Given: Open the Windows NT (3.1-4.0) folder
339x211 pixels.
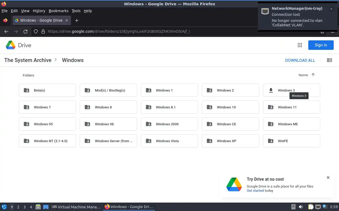Looking at the screenshot, I should click(x=47, y=141).
